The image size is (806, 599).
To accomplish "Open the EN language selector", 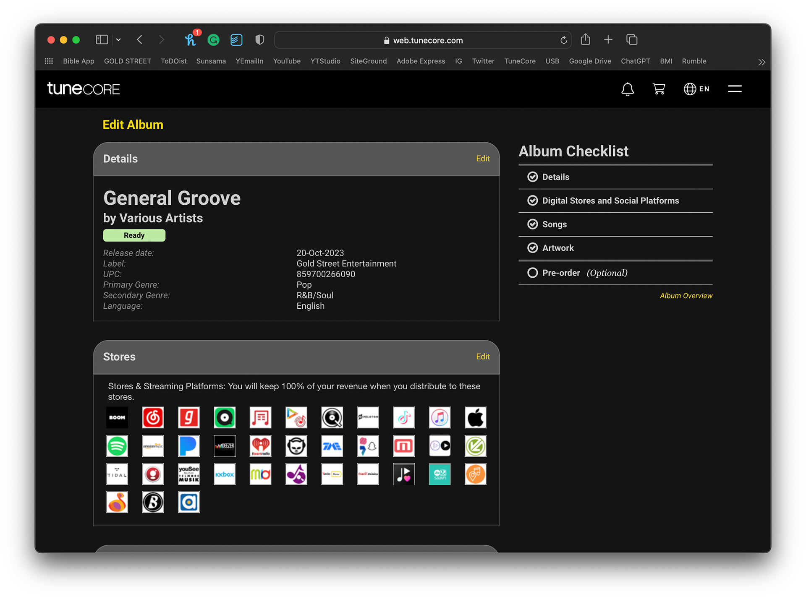I will point(696,89).
